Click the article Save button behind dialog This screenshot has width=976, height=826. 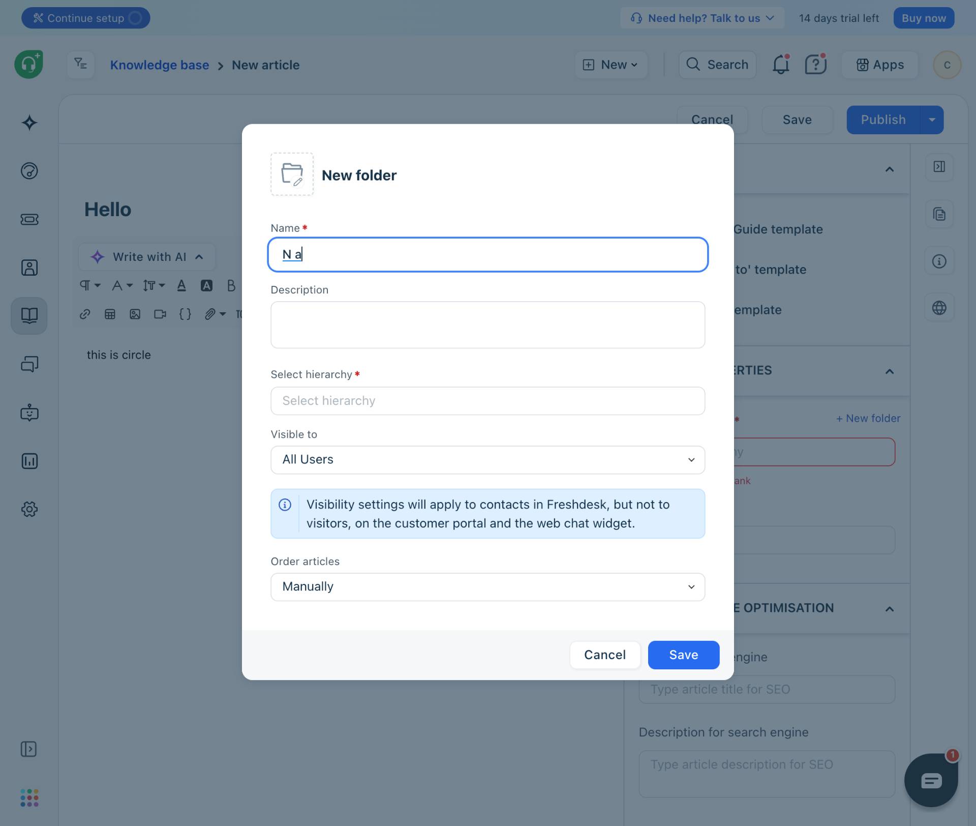[x=797, y=120]
